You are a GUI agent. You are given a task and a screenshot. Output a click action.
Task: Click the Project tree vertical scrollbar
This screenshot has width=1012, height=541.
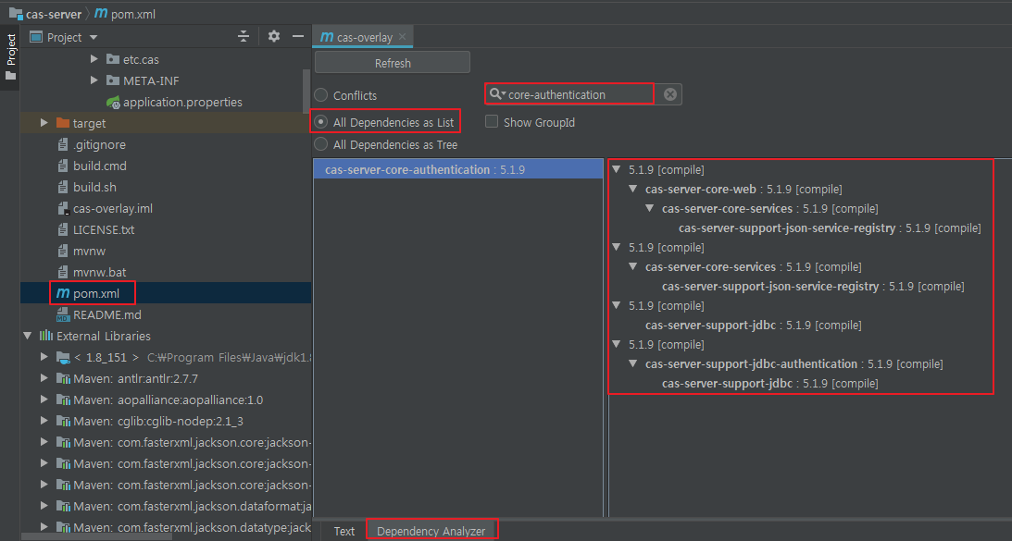coord(306,91)
